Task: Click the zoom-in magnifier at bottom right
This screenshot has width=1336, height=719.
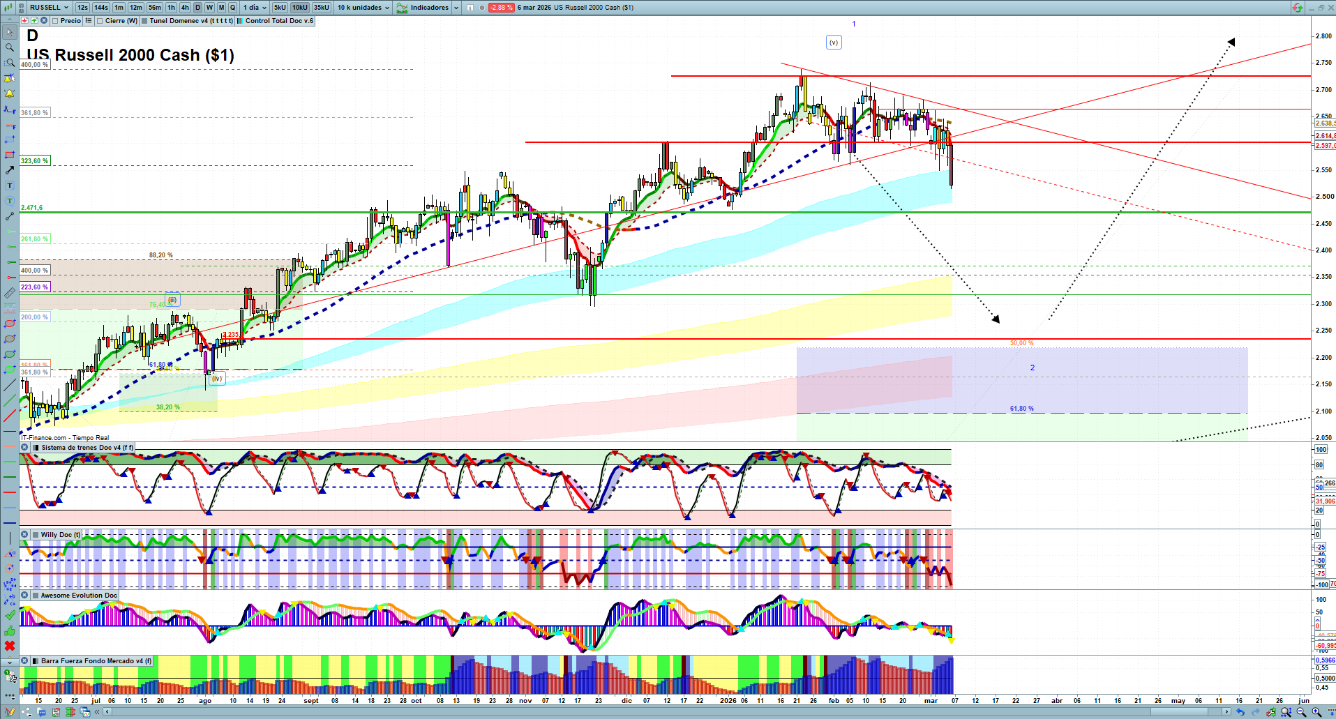Action: [x=1316, y=712]
